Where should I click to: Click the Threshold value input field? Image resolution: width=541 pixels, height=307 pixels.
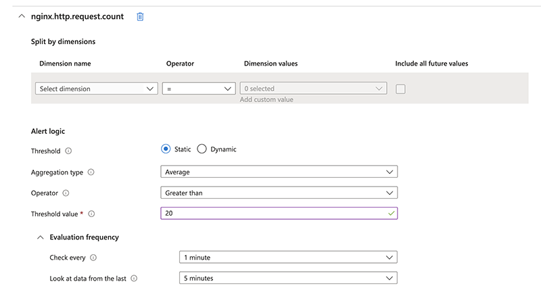[270, 214]
